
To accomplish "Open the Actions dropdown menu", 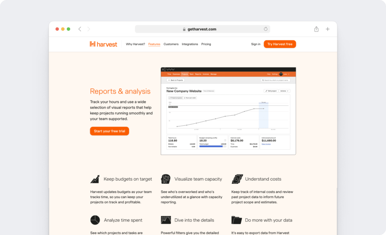I will click(x=285, y=91).
